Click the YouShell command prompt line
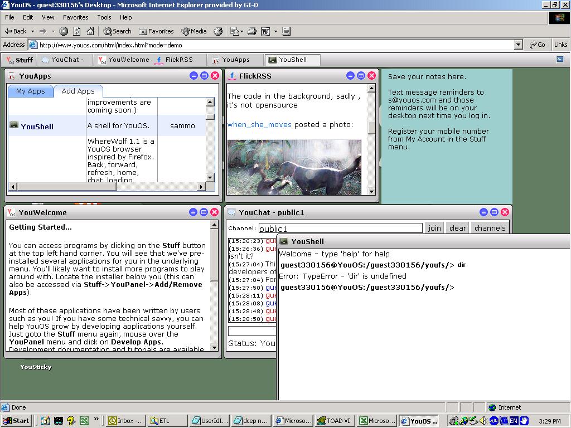The width and height of the screenshot is (571, 428). tap(367, 288)
